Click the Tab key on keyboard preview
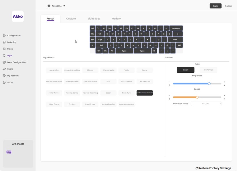The height and width of the screenshot is (171, 237). [100, 34]
